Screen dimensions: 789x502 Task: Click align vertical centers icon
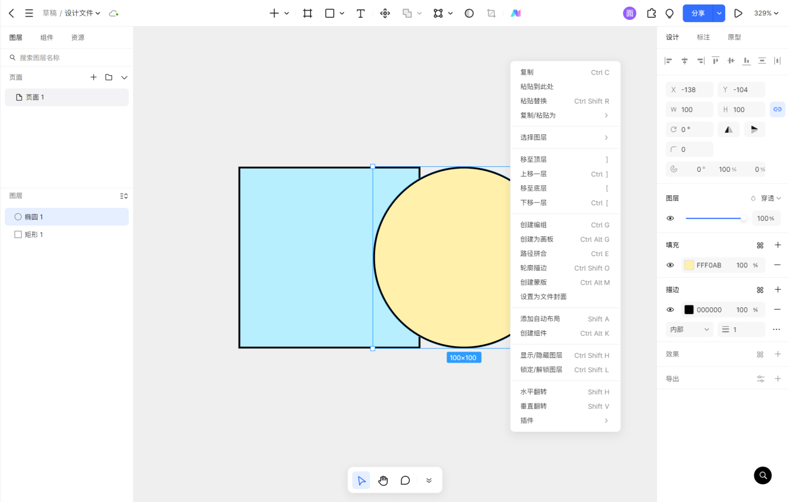click(x=731, y=60)
